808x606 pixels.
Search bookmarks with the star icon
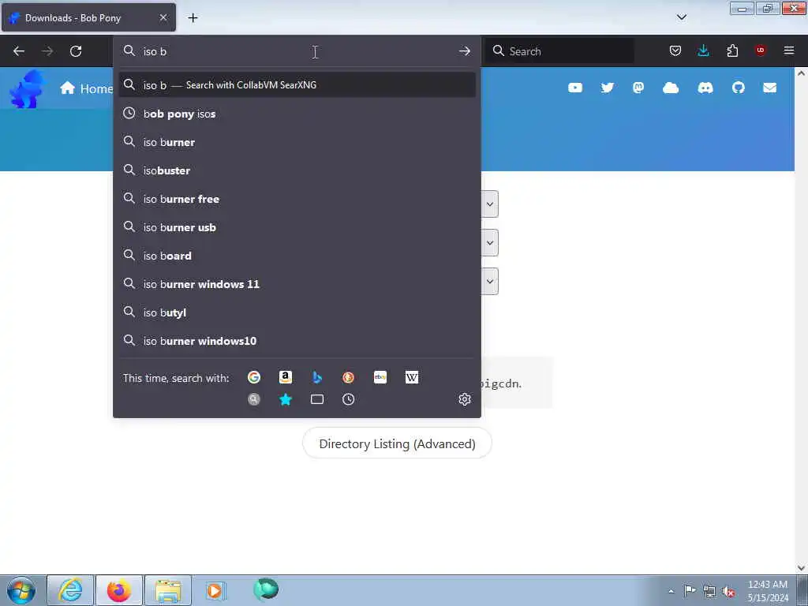coord(286,399)
